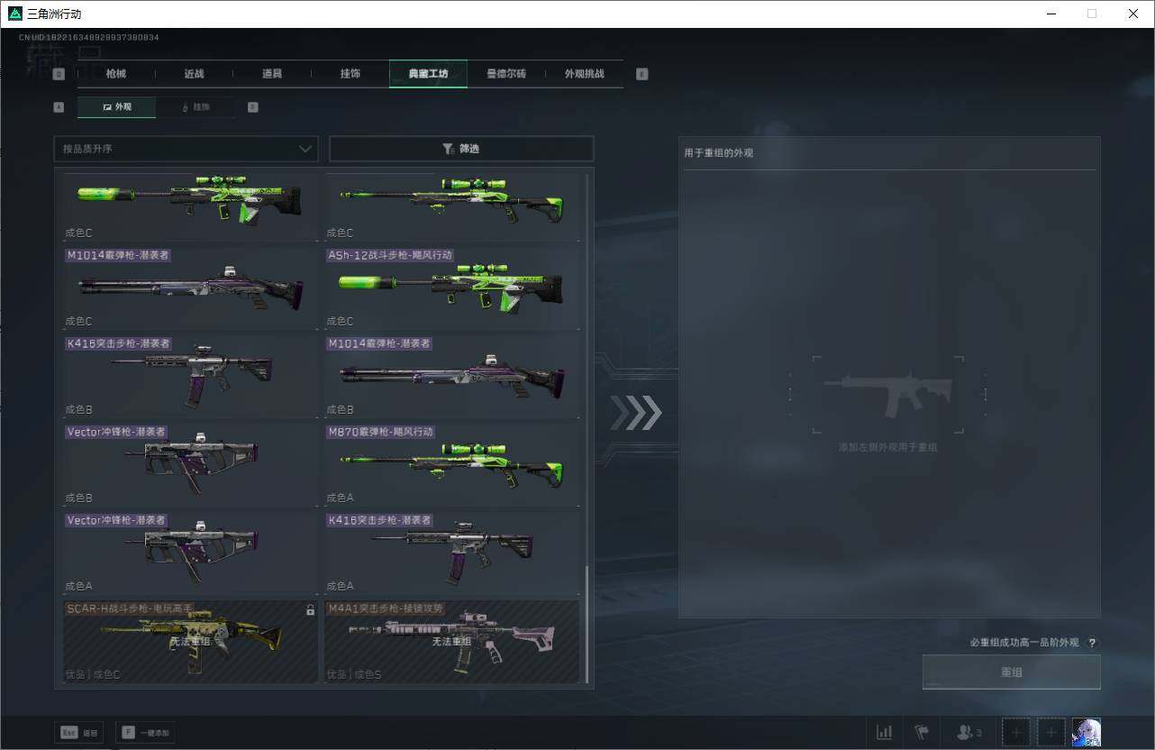This screenshot has width=1155, height=750.
Task: Click the 重组 button
Action: [1012, 672]
